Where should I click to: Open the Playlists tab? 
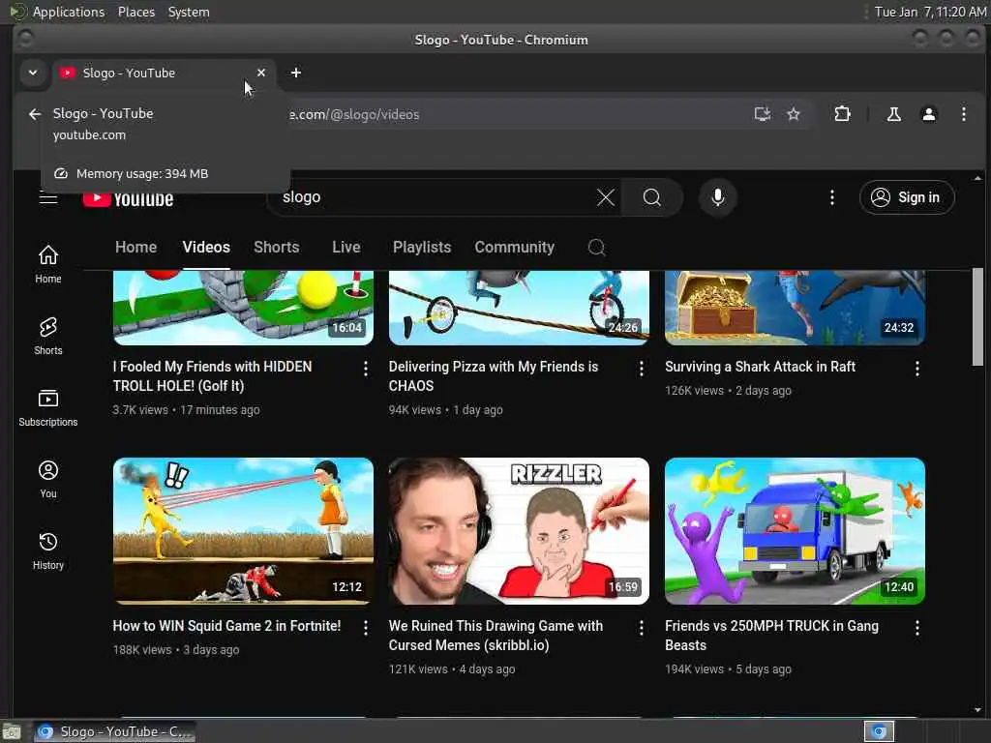422,247
